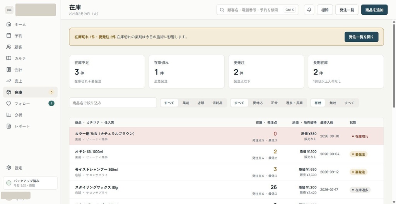Image resolution: width=396 pixels, height=204 pixels.
Task: Click the home icon in sidebar
Action: pos(9,24)
